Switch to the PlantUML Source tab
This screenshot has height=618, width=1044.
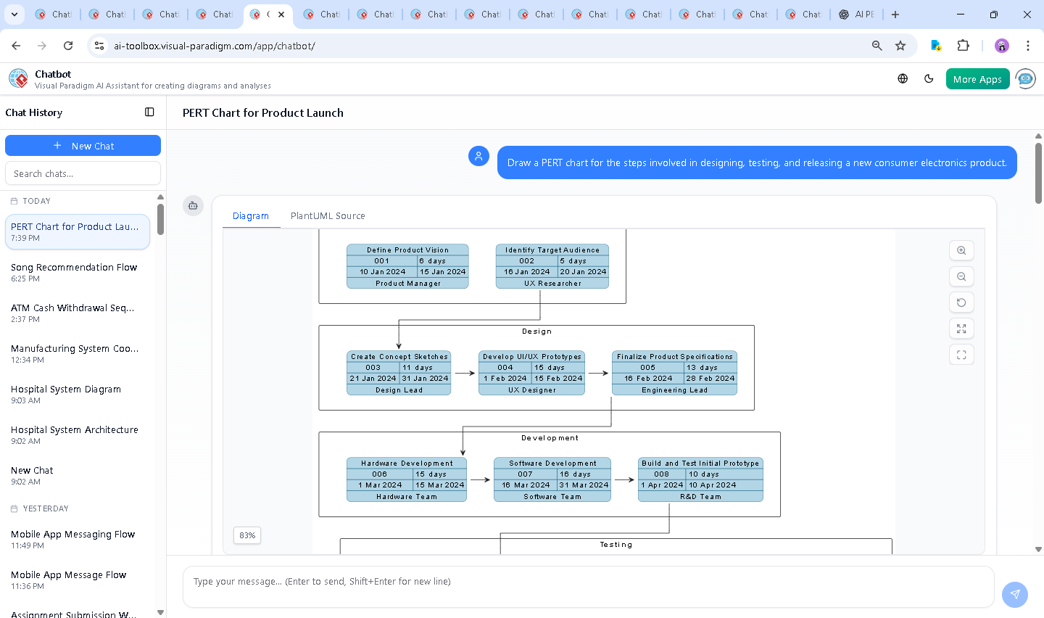pyautogui.click(x=328, y=216)
